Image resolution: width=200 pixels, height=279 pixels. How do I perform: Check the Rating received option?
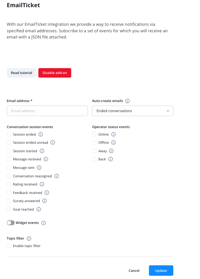9,184
